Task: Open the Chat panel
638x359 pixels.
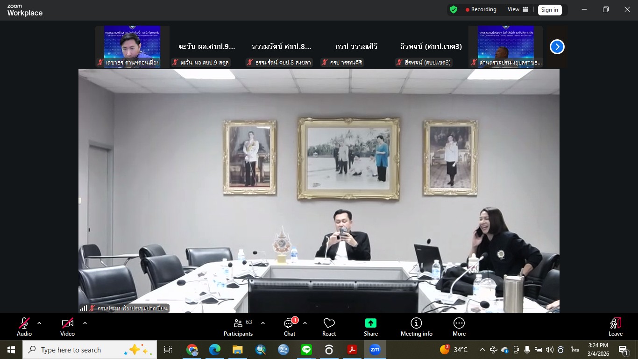Action: [290, 326]
